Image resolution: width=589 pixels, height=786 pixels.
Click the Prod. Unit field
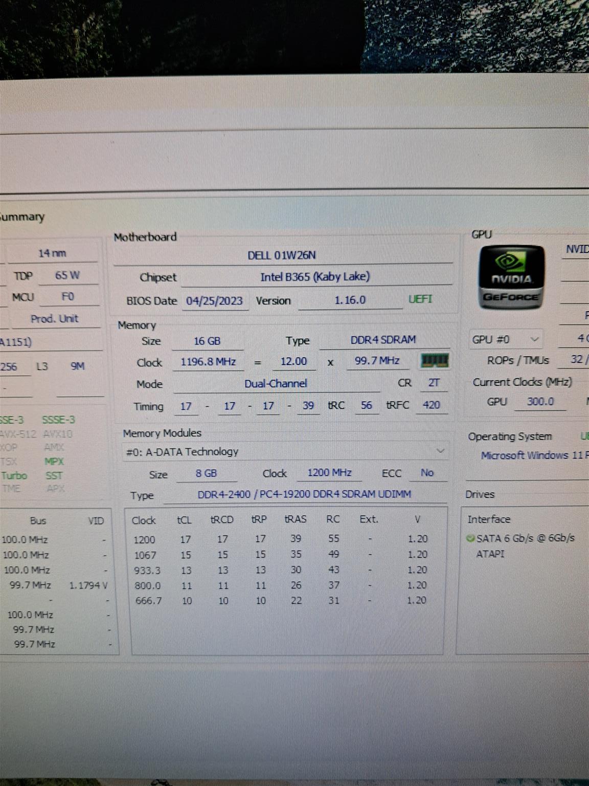(54, 319)
